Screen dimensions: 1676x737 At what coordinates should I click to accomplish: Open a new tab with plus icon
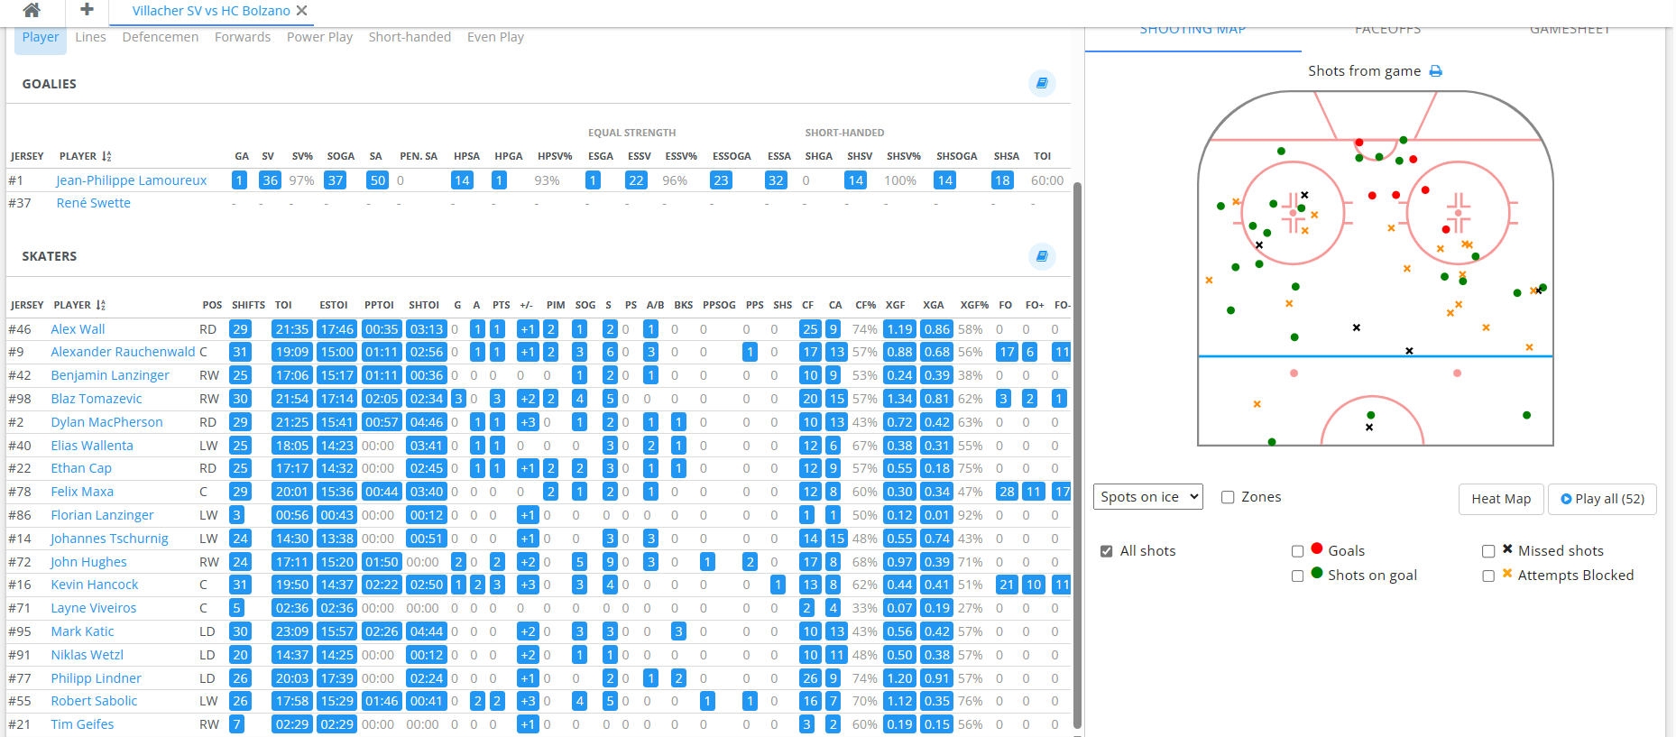[87, 10]
